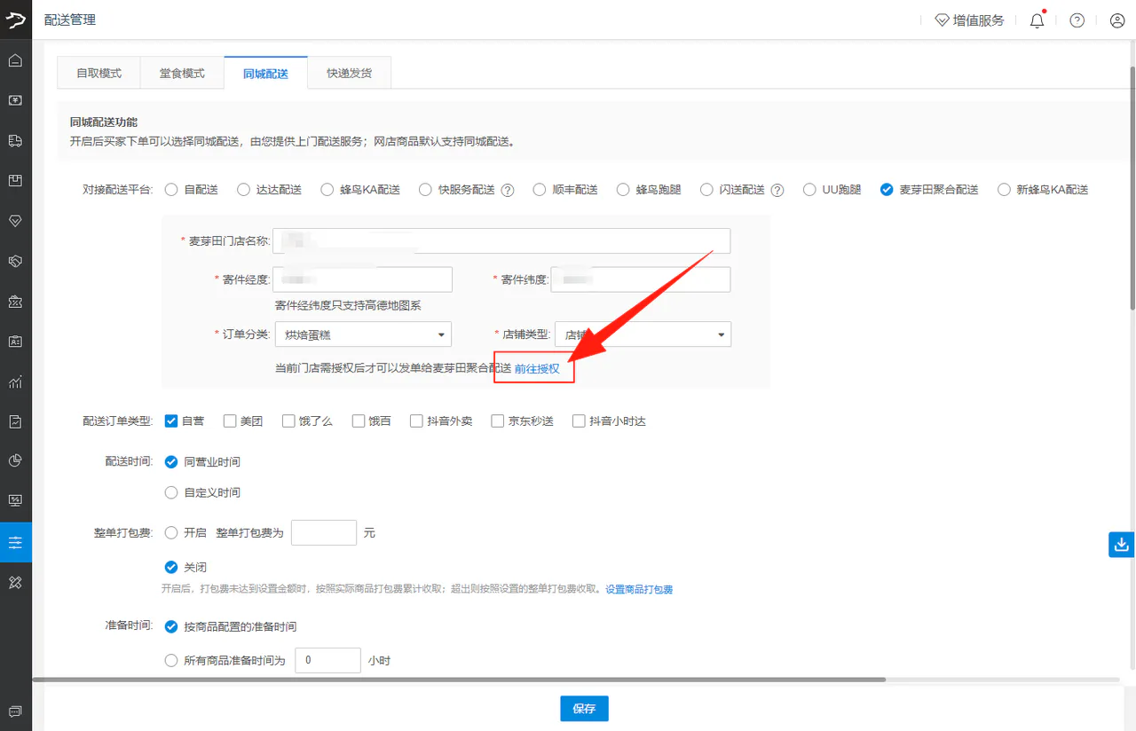Select the 新蜂鸟KA配送 radio option
The image size is (1136, 731).
pos(1004,190)
